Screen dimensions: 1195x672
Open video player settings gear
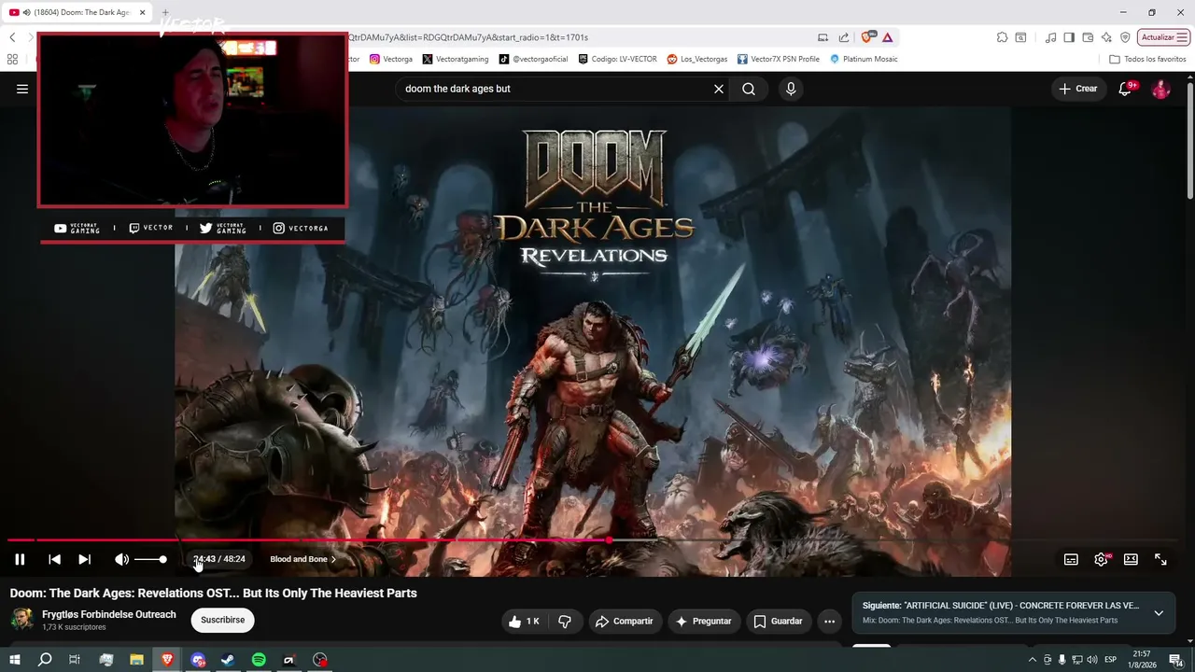pyautogui.click(x=1101, y=559)
